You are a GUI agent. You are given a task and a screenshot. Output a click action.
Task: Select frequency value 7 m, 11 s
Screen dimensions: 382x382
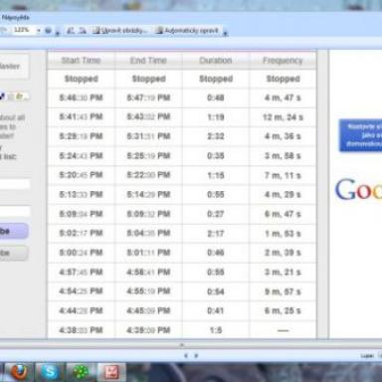point(283,175)
